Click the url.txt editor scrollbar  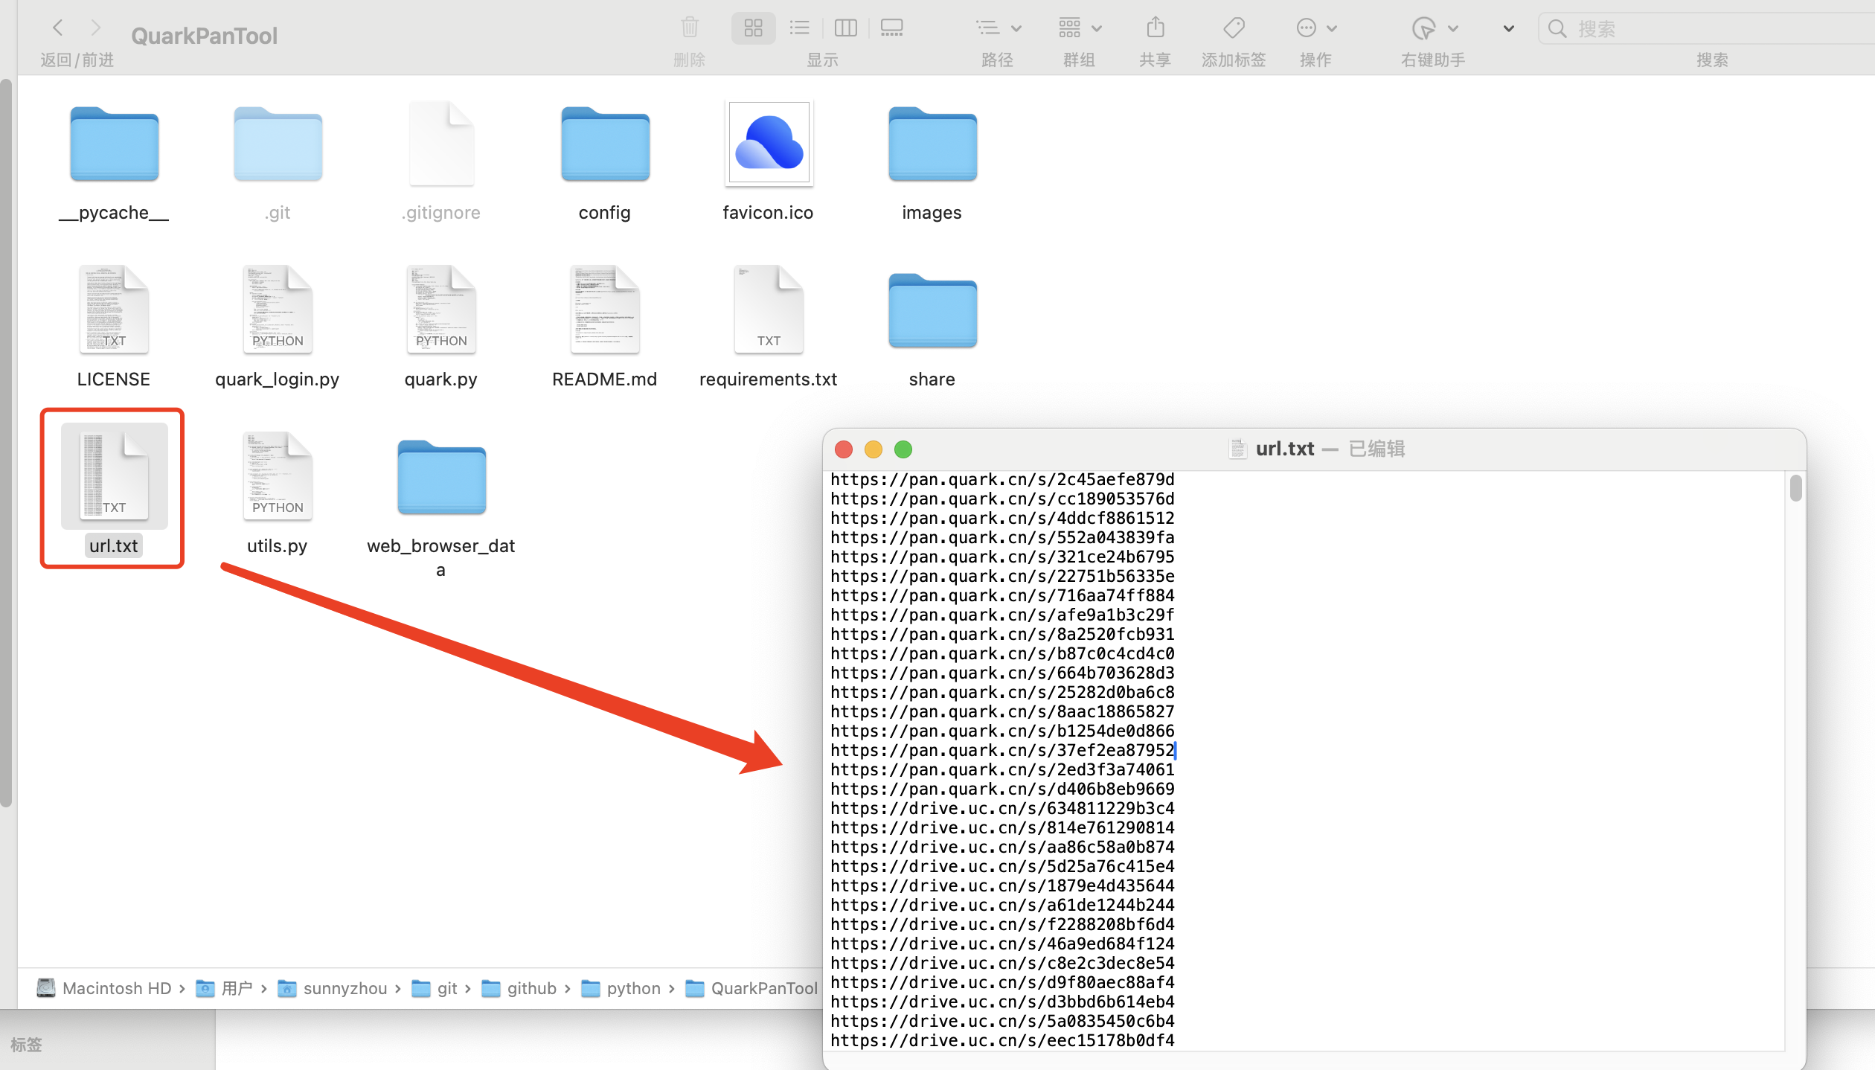(x=1795, y=489)
